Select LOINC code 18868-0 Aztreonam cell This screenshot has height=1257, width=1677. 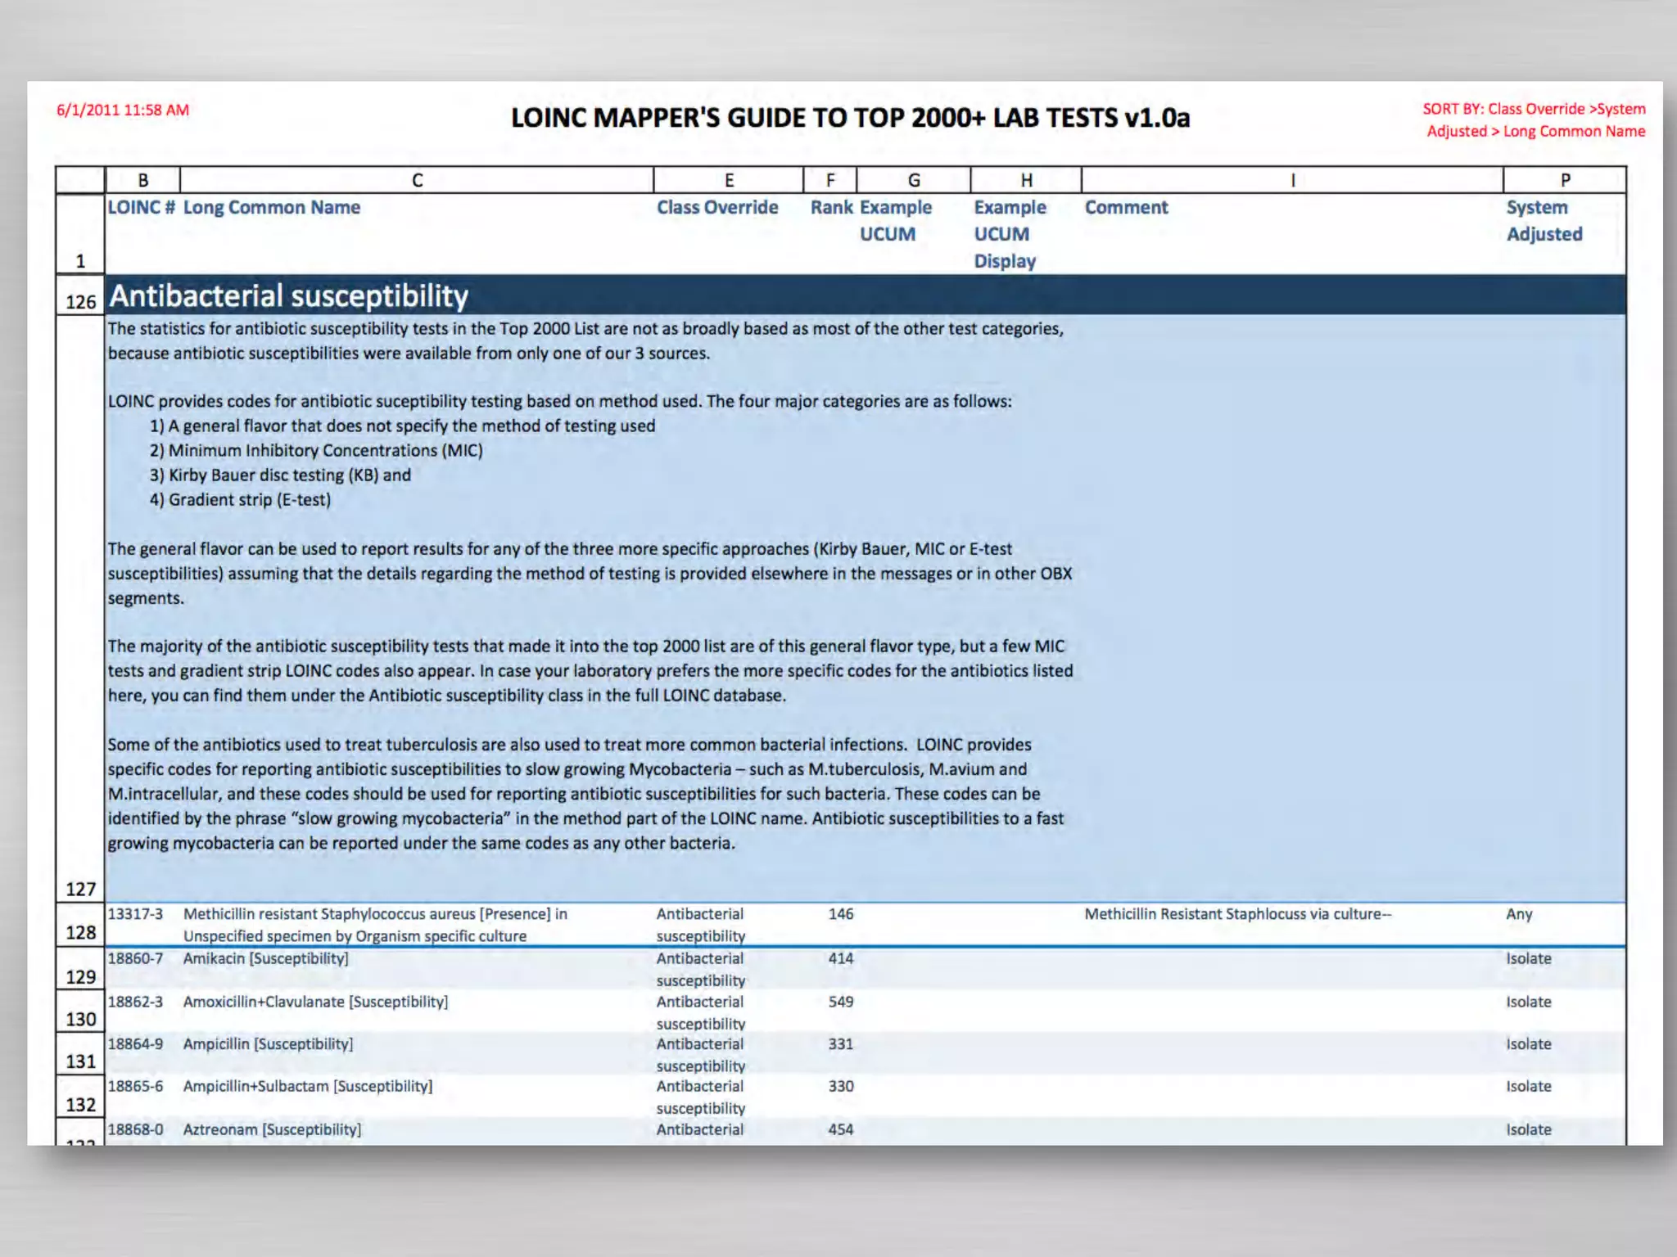pyautogui.click(x=136, y=1129)
